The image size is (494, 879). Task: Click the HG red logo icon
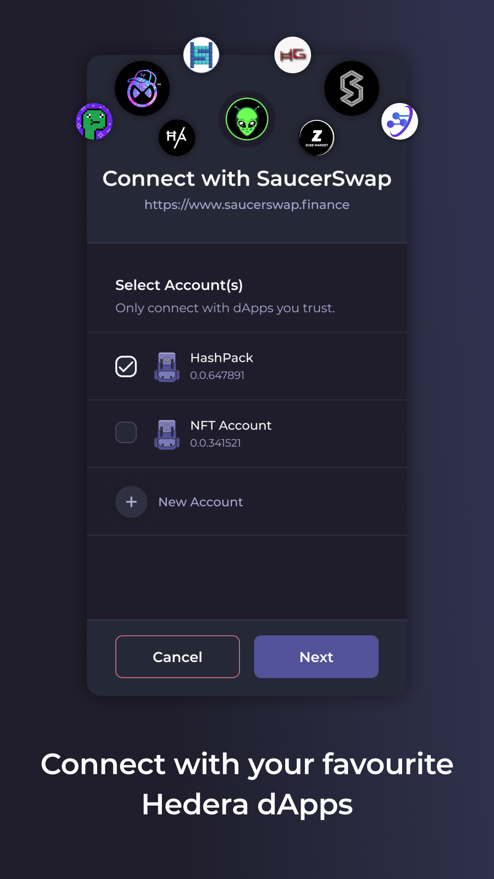pos(293,55)
